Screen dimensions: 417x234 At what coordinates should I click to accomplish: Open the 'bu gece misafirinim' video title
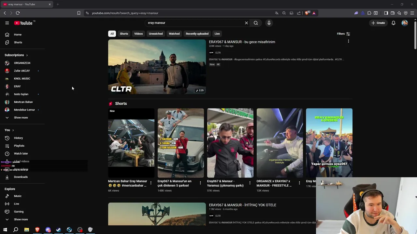coord(242,42)
